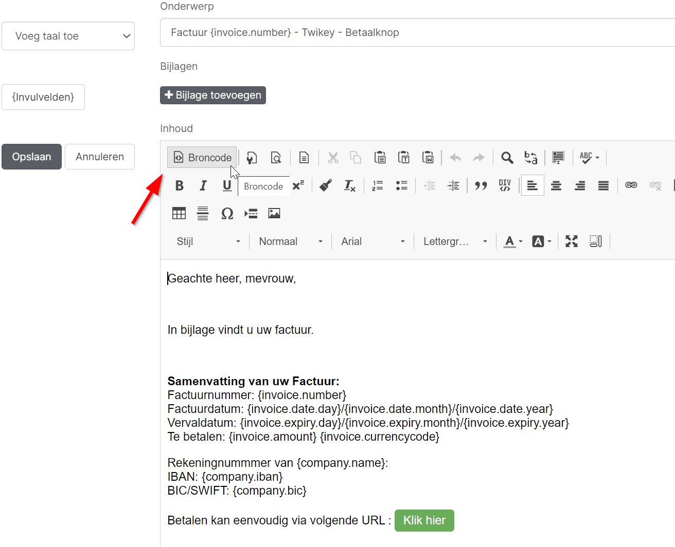
Task: Toggle underline text formatting
Action: 227,186
